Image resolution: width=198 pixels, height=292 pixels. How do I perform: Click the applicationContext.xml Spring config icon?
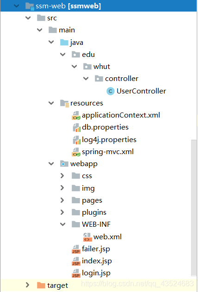click(x=76, y=116)
